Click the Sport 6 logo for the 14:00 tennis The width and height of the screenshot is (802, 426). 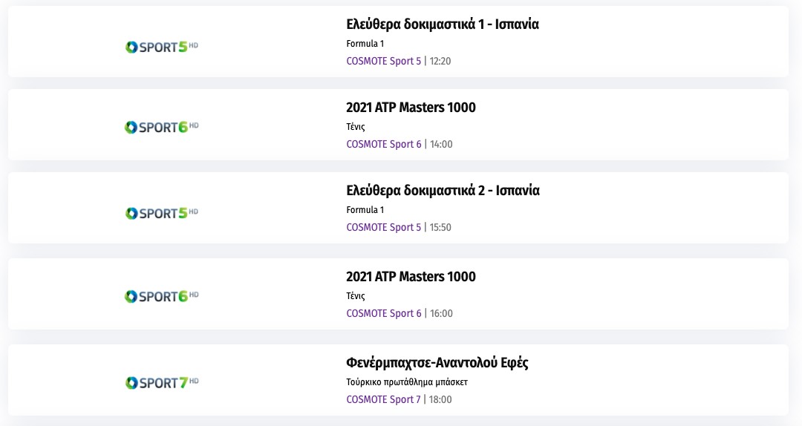pyautogui.click(x=162, y=127)
